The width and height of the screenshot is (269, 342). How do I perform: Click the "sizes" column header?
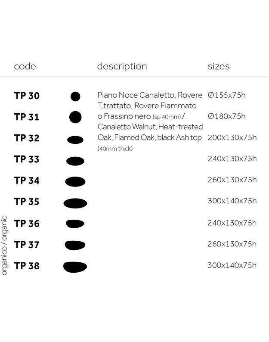tap(219, 66)
